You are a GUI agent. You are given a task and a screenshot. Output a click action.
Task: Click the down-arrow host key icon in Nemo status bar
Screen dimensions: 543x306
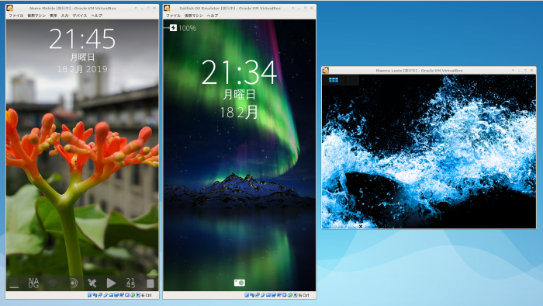click(138, 295)
